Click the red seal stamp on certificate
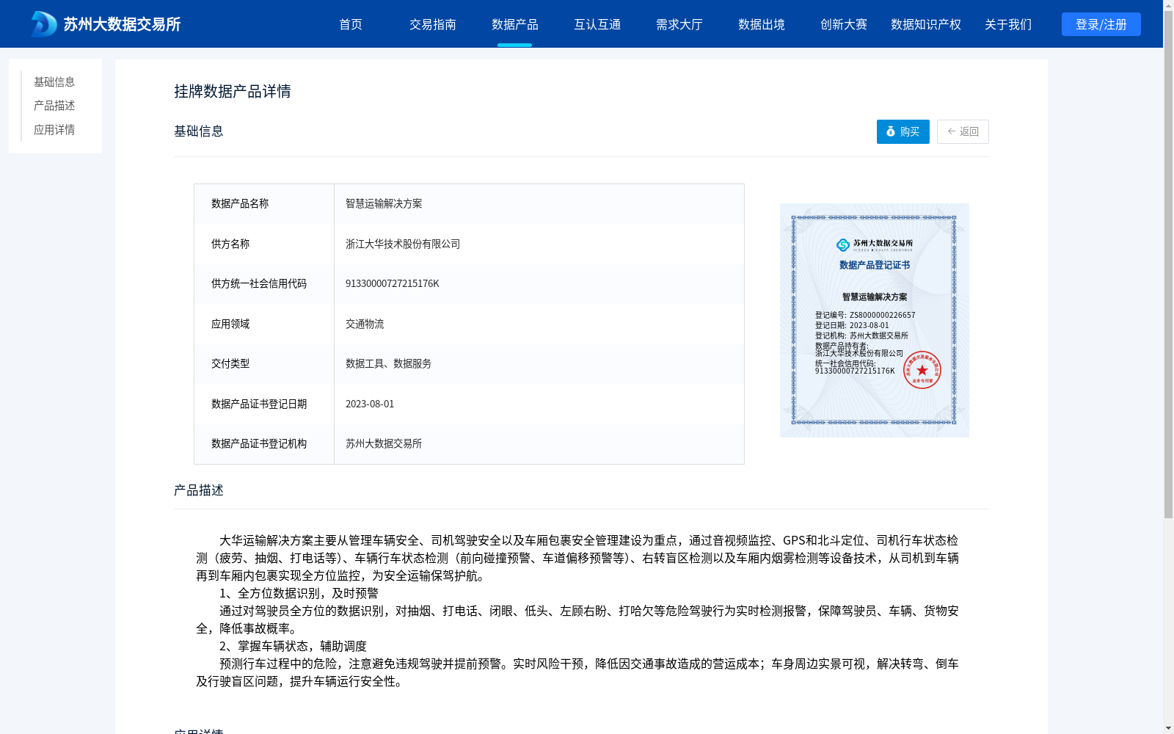The width and height of the screenshot is (1174, 734). pos(922,370)
